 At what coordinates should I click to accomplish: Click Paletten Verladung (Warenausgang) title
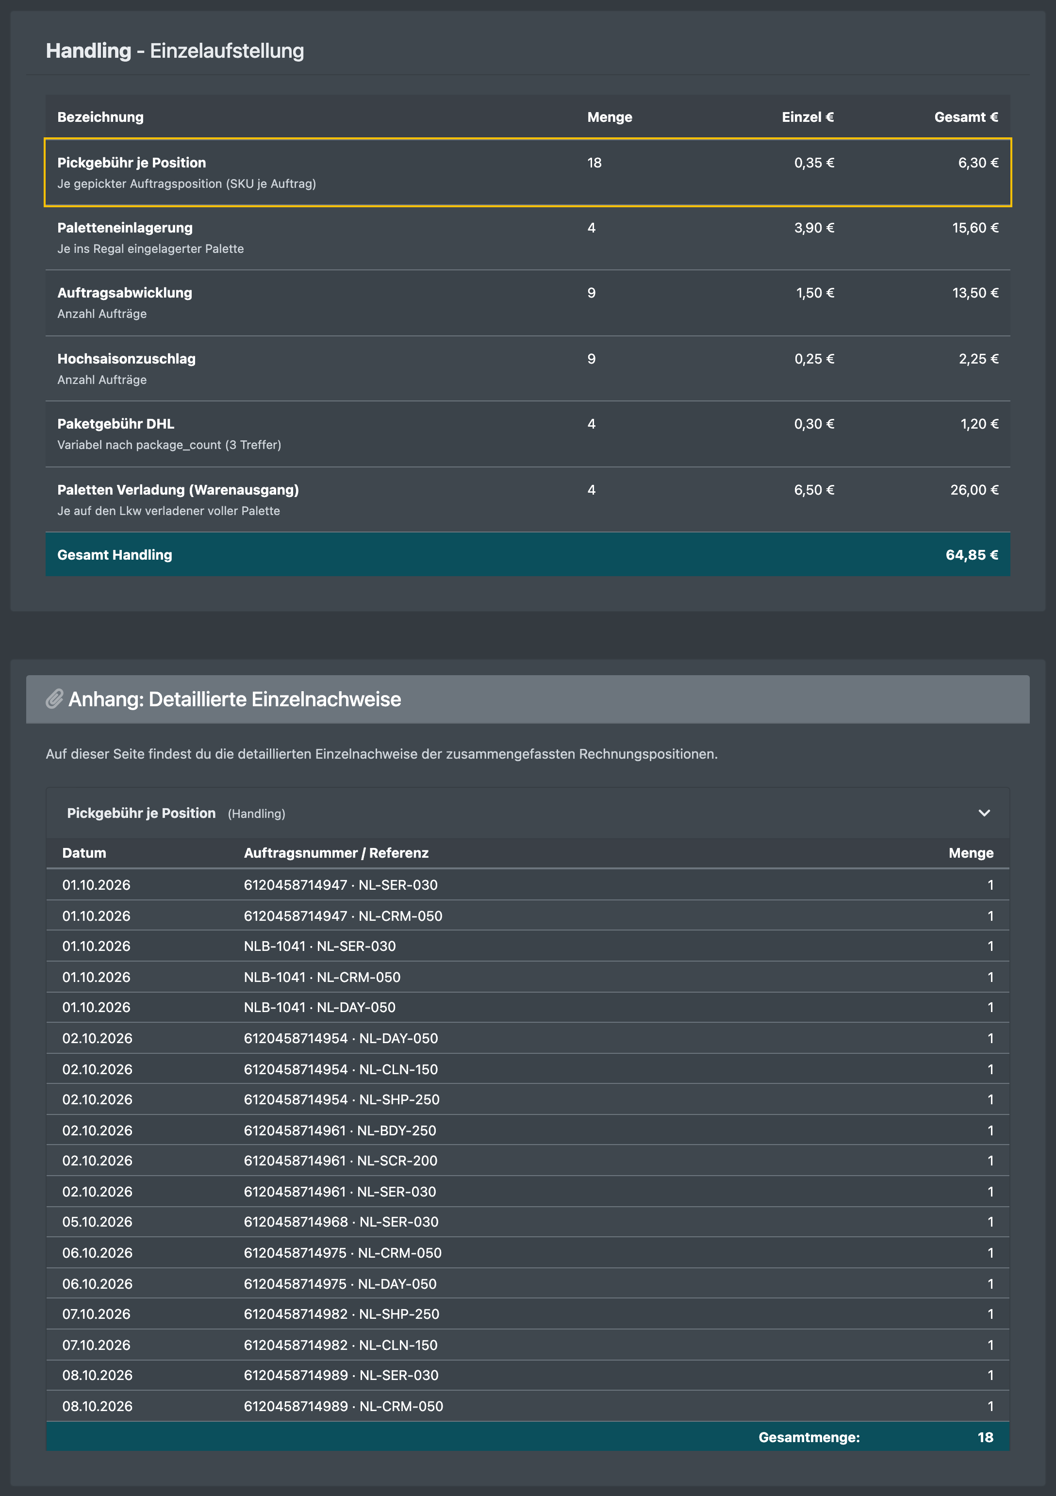[x=178, y=490]
